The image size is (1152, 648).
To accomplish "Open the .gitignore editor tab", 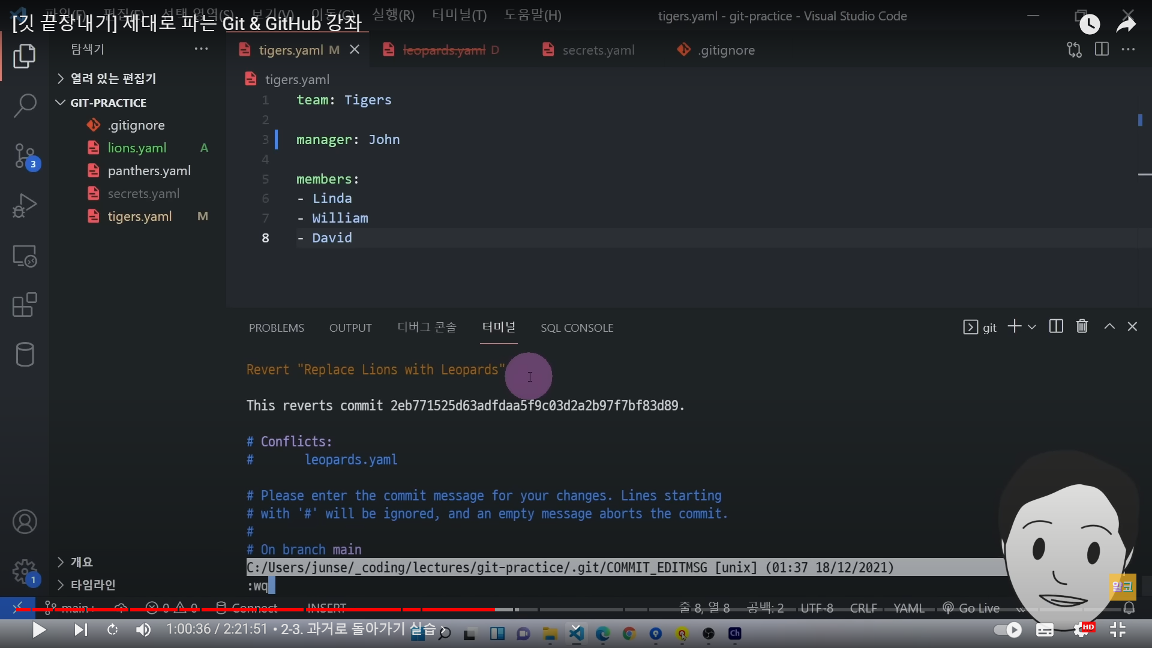I will 716,50.
